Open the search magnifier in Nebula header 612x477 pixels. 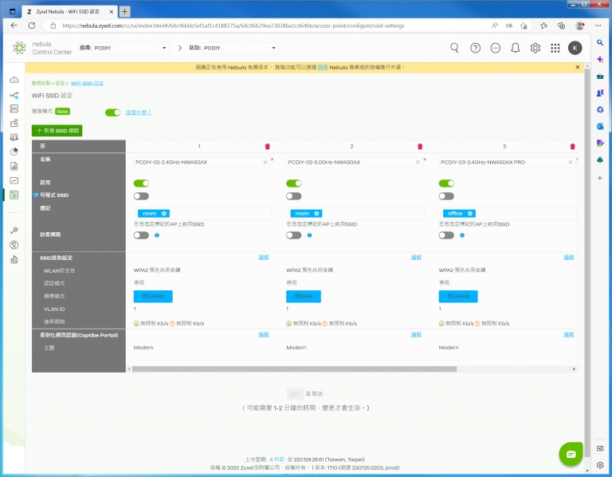click(x=454, y=48)
